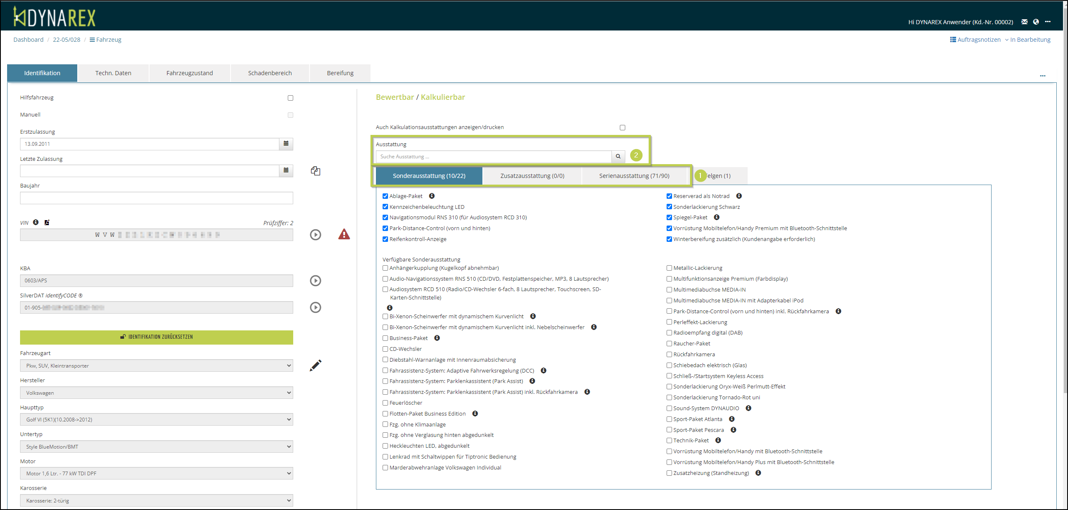The width and height of the screenshot is (1068, 510).
Task: Check the Anhängerkupplung (Kugelkopf abnehmbar) option
Action: coord(385,268)
